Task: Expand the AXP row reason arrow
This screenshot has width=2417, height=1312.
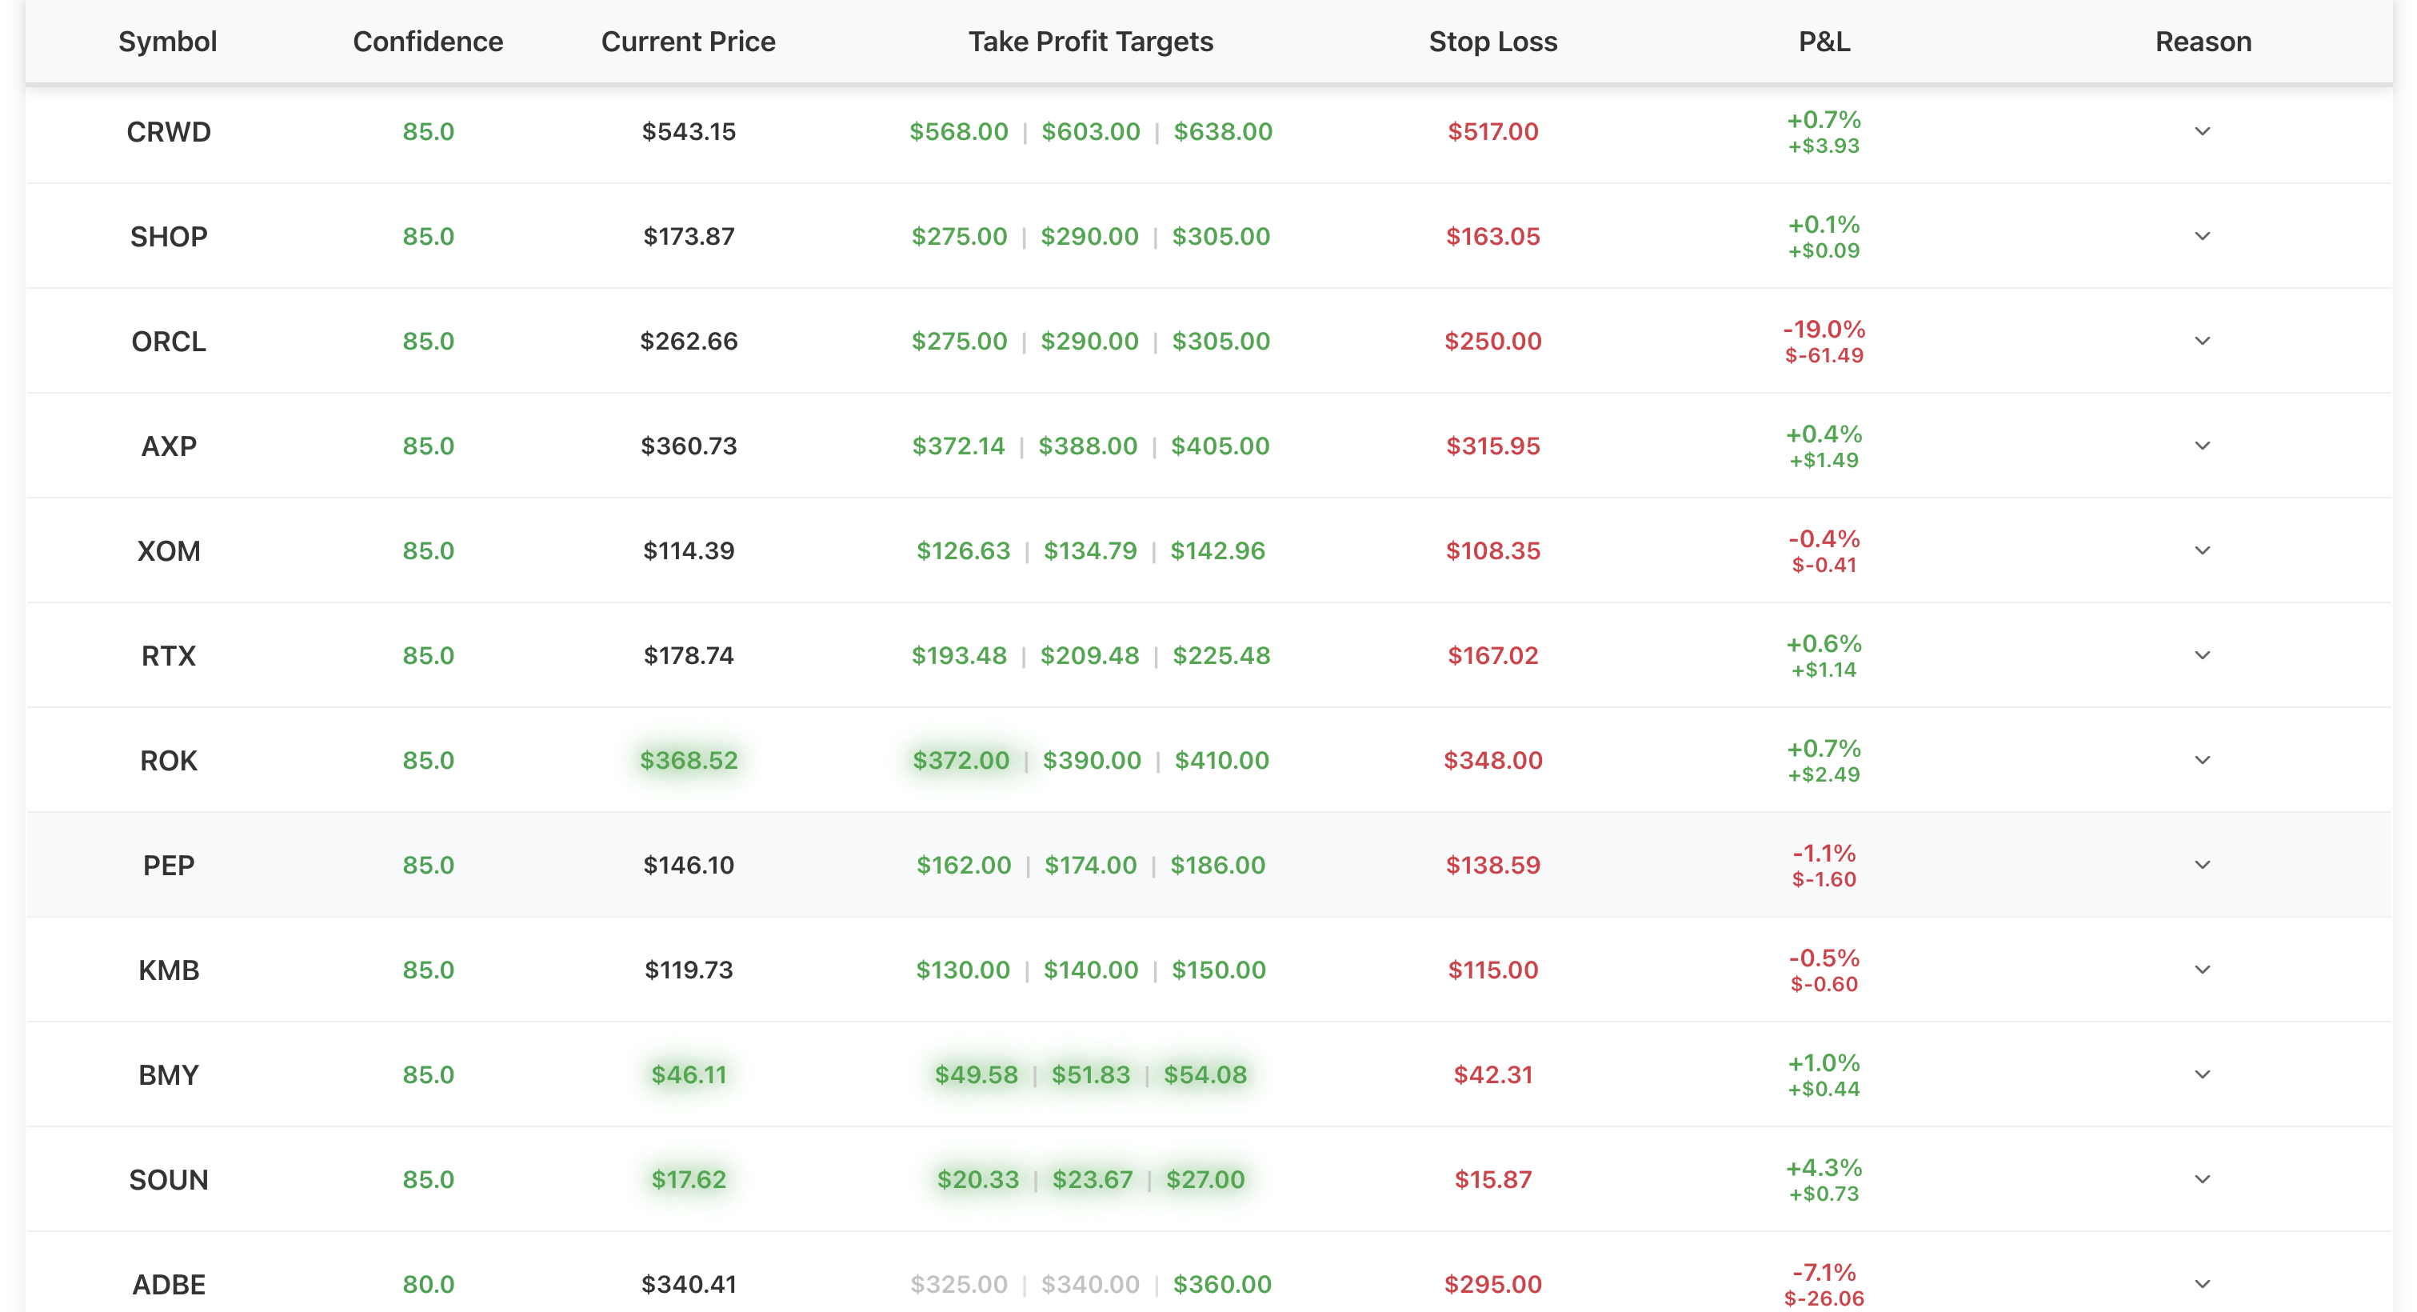Action: (x=2202, y=446)
